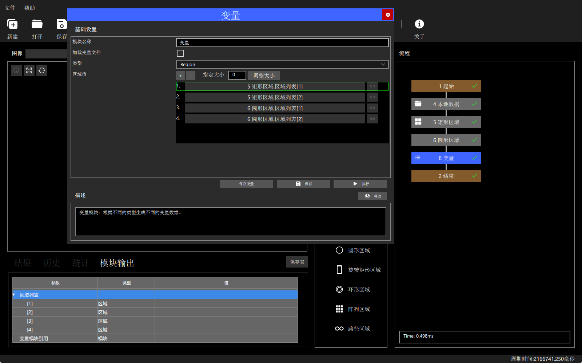582x363 pixels.
Task: Click the folder icon on 4 本地数据 node
Action: (x=418, y=104)
